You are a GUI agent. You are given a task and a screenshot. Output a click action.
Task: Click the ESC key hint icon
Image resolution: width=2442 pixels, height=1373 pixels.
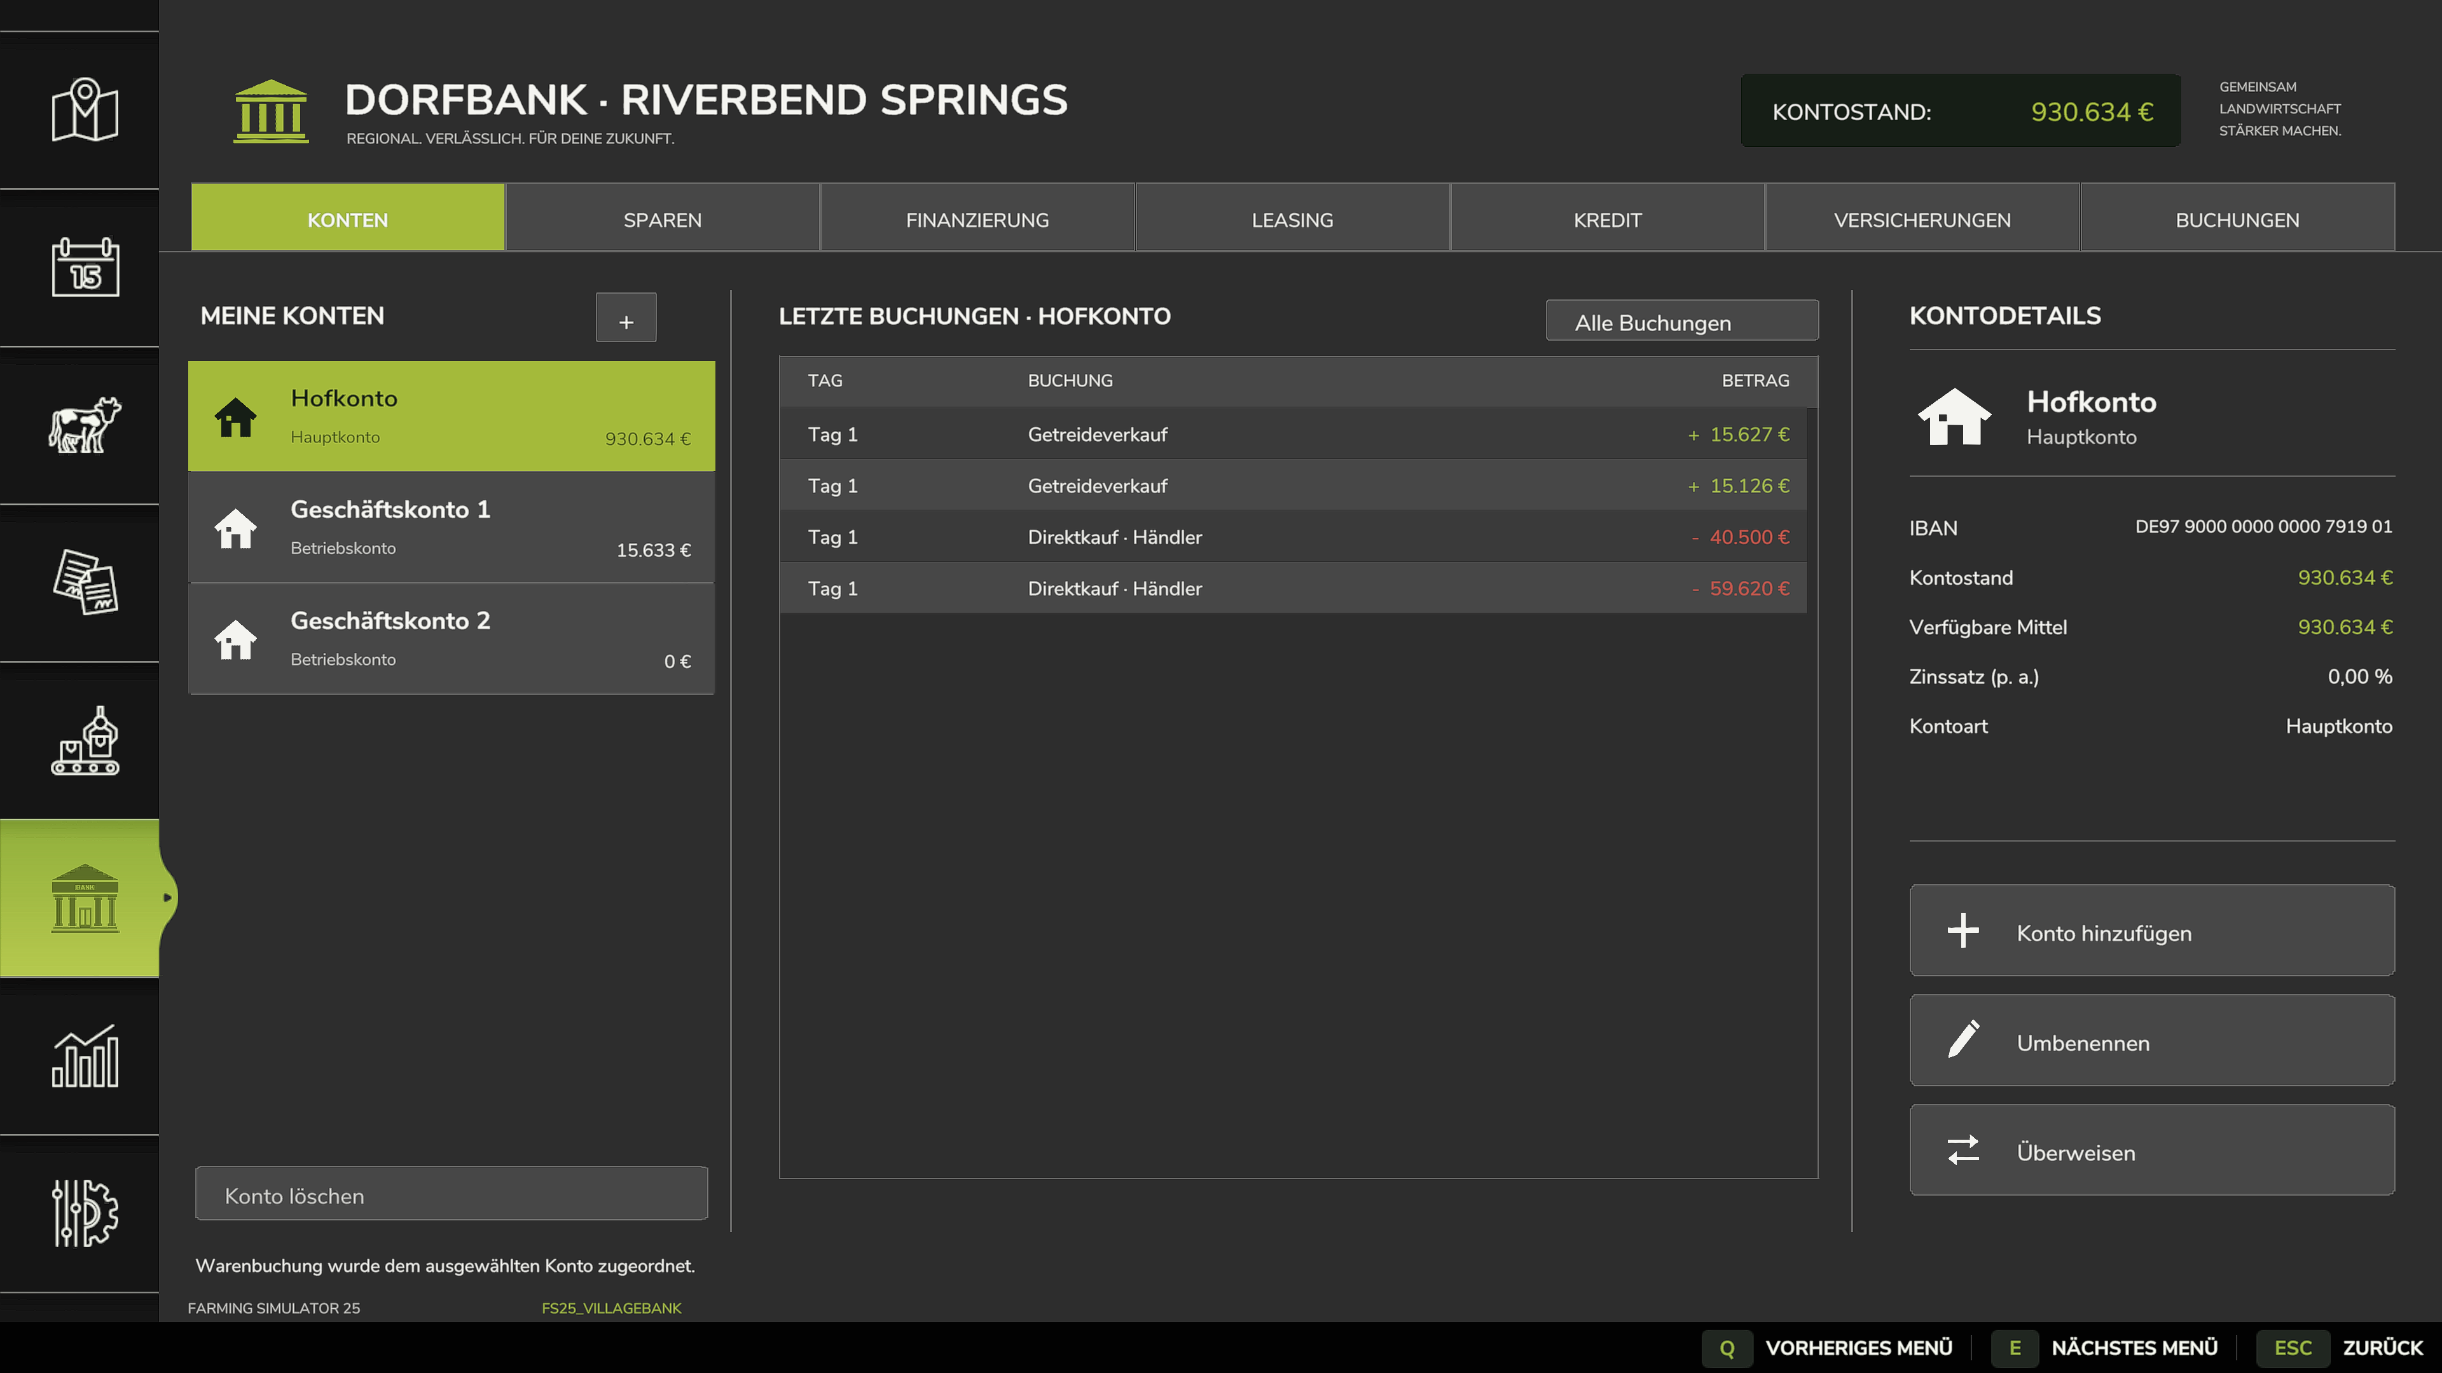2293,1348
